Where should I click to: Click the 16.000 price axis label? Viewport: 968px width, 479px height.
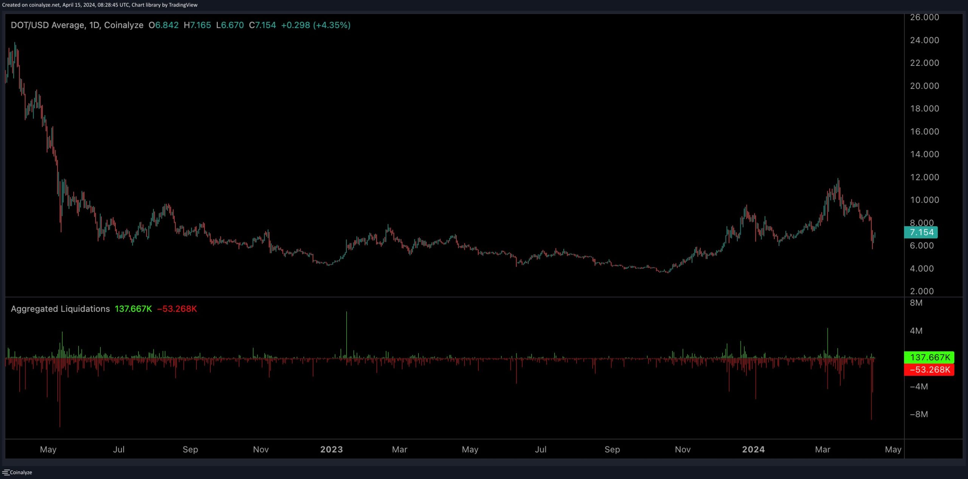point(925,132)
